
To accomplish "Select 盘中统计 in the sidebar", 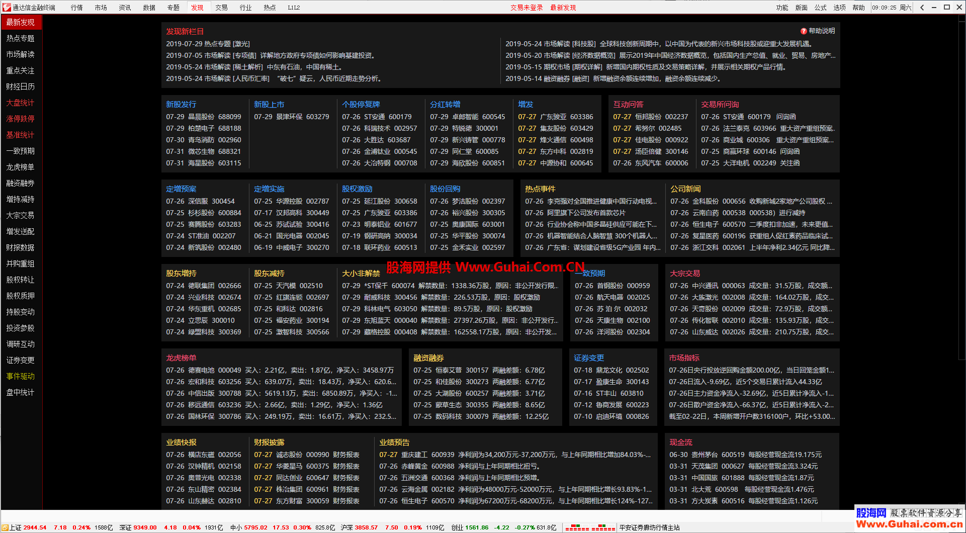I will pyautogui.click(x=21, y=392).
